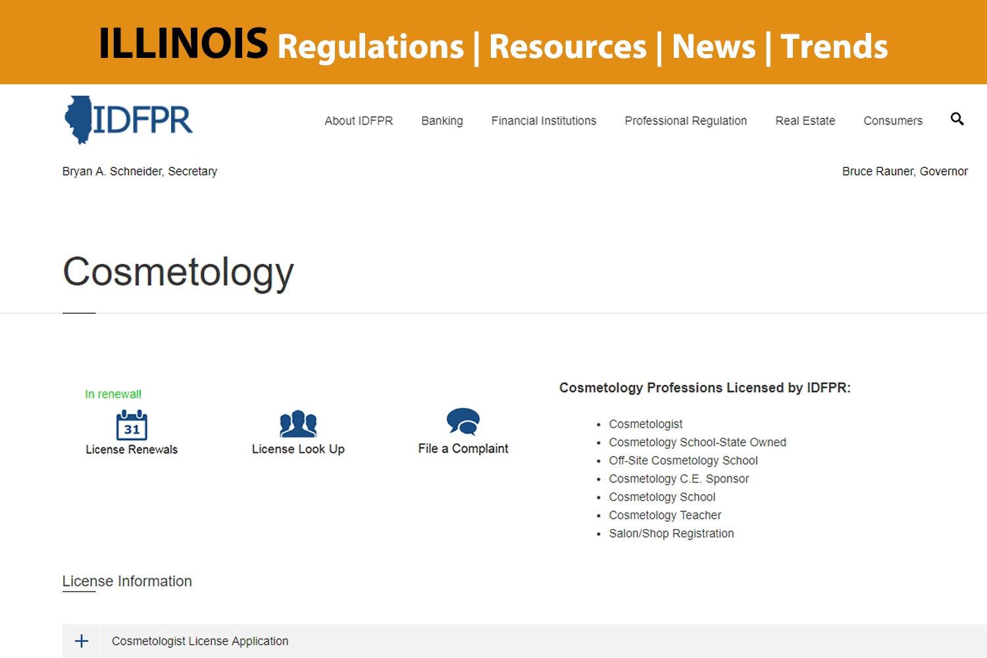The height and width of the screenshot is (658, 987).
Task: Open the About IDFPR menu
Action: [x=359, y=121]
